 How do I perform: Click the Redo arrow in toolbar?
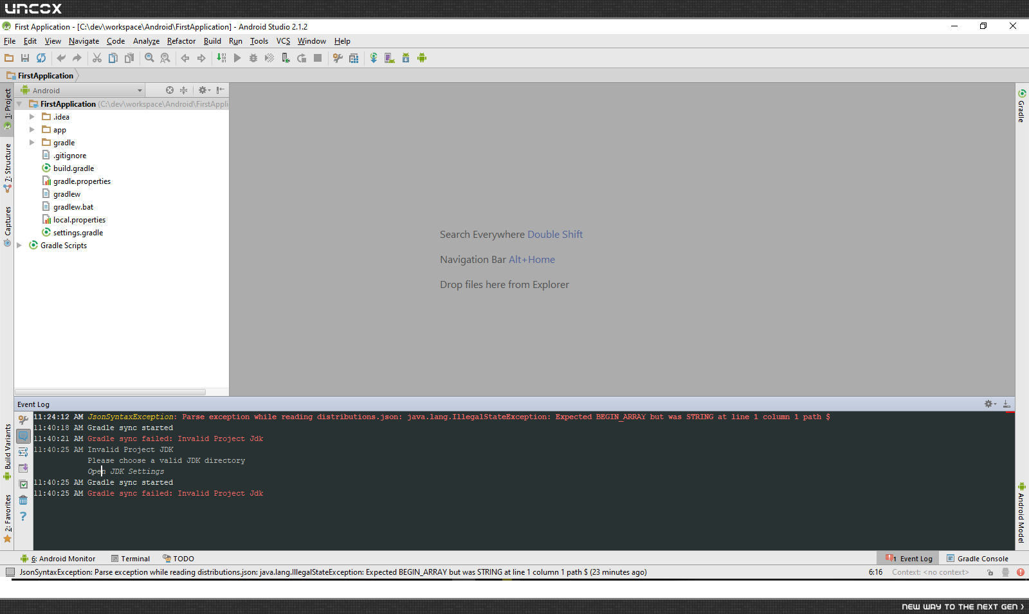point(77,58)
